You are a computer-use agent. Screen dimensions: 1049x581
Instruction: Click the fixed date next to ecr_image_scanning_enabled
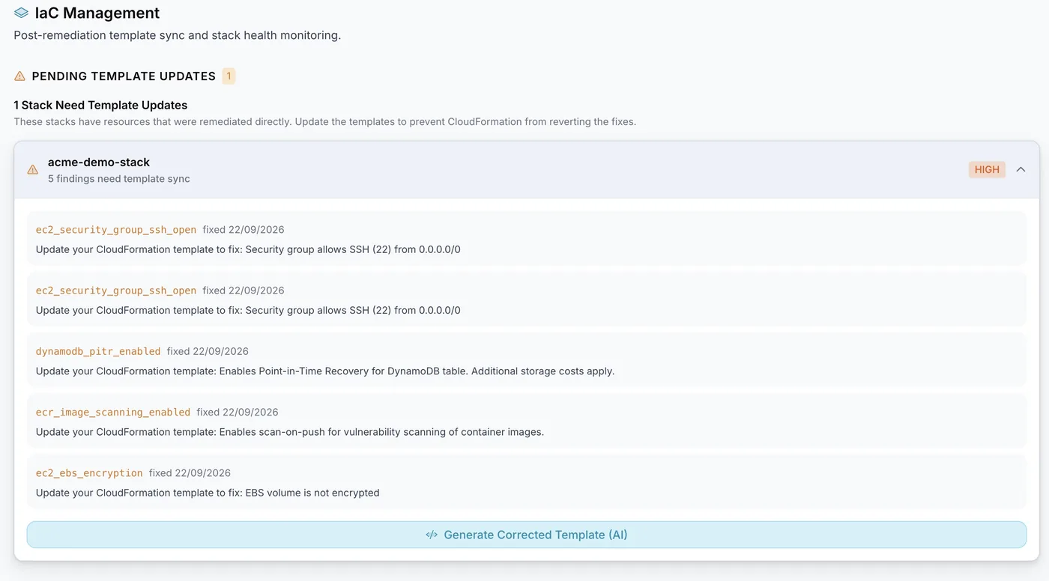[238, 412]
